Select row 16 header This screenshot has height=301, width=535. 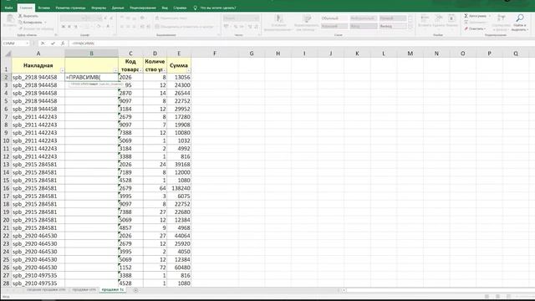[6, 188]
